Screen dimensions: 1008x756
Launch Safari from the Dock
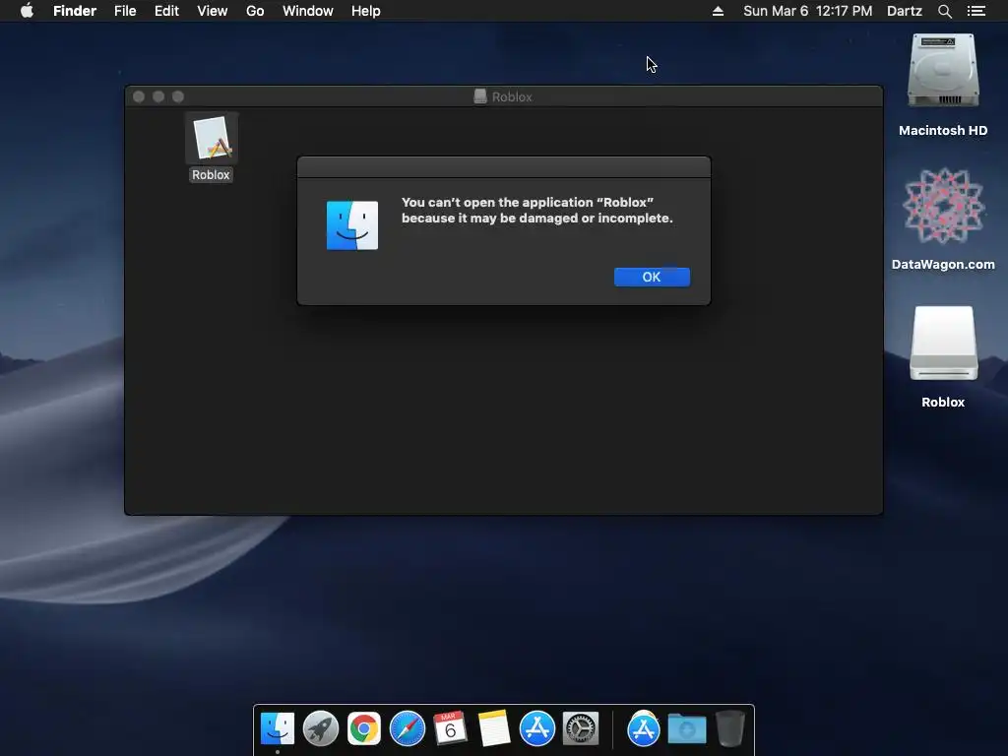[408, 728]
